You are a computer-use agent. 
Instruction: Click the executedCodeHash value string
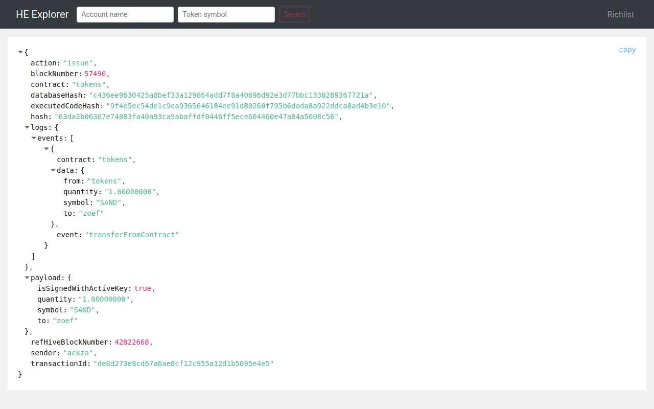(248, 106)
